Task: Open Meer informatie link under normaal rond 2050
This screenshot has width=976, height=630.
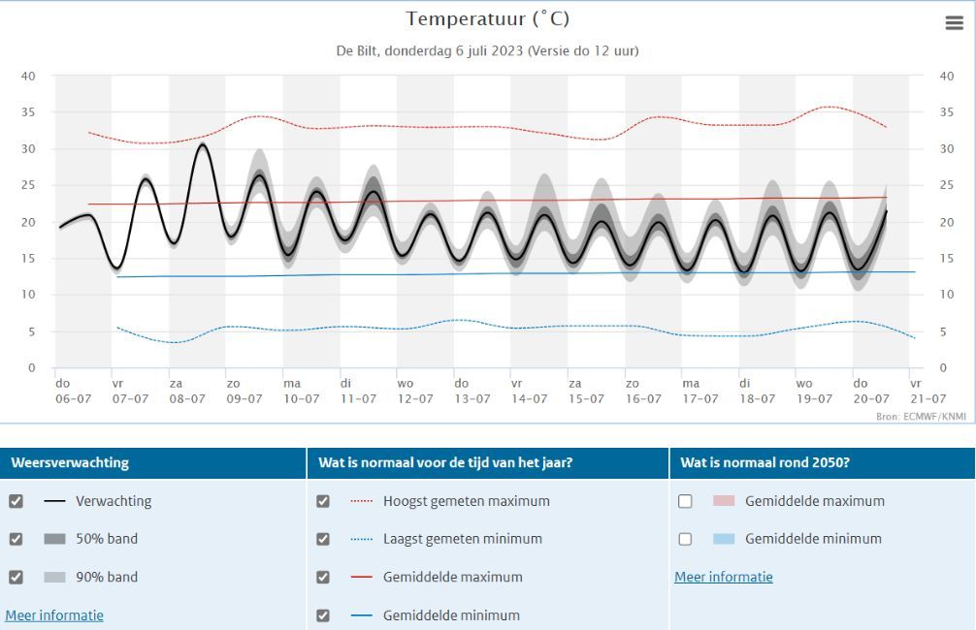Action: [x=724, y=577]
